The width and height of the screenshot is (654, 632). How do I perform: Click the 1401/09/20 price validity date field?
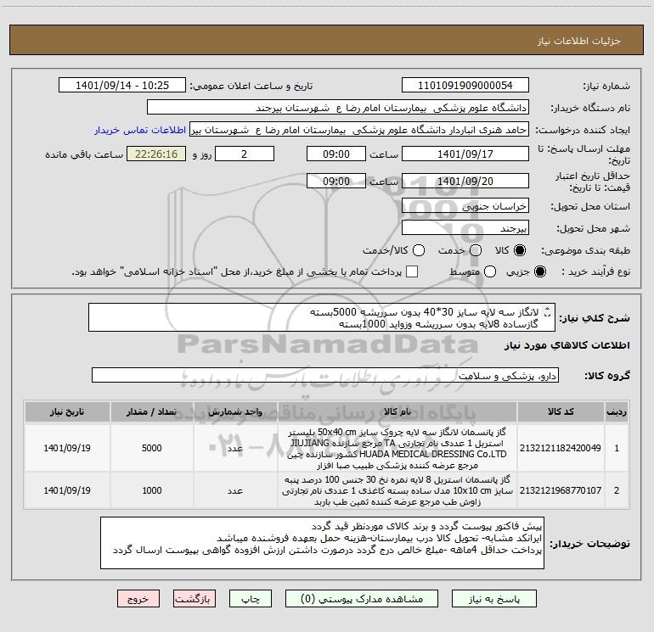(x=465, y=181)
